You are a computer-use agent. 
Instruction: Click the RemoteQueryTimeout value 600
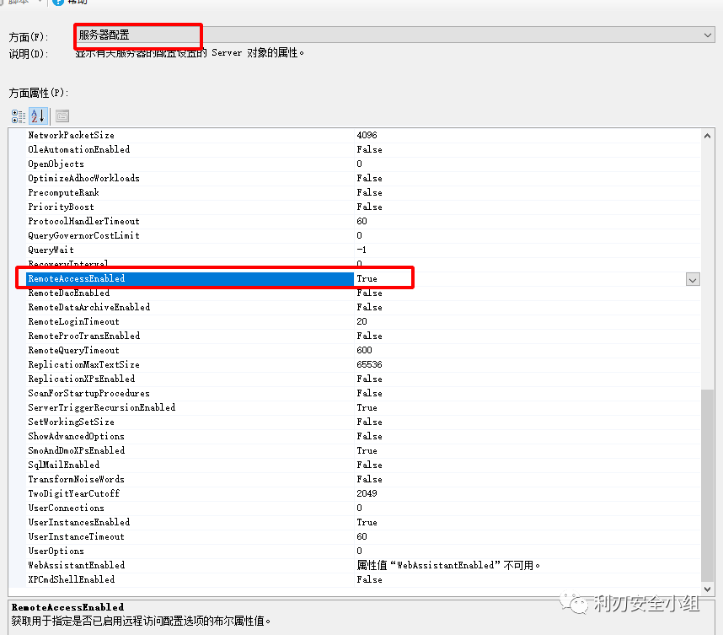(364, 351)
